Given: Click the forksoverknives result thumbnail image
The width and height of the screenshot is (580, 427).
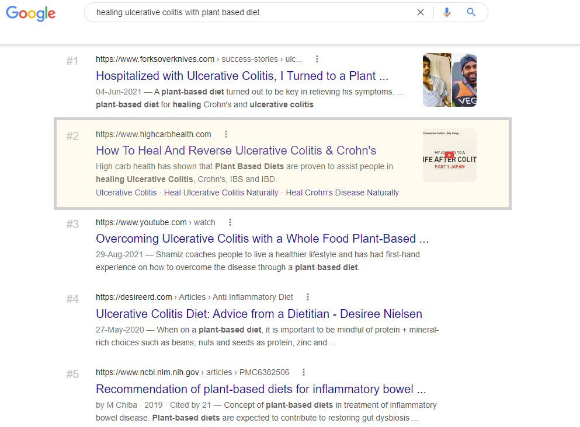Looking at the screenshot, I should (x=450, y=80).
